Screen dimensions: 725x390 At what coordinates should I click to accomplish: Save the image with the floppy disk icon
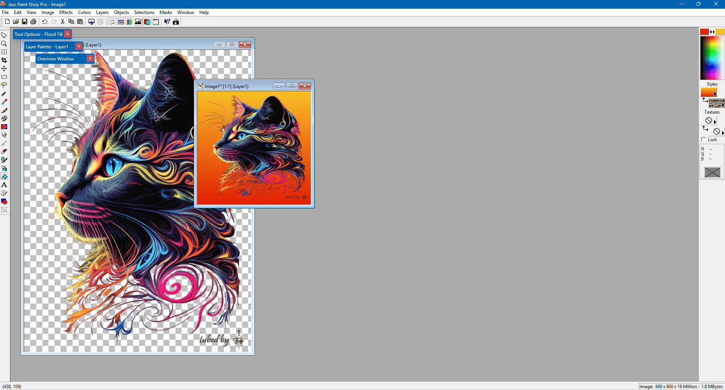[x=25, y=22]
